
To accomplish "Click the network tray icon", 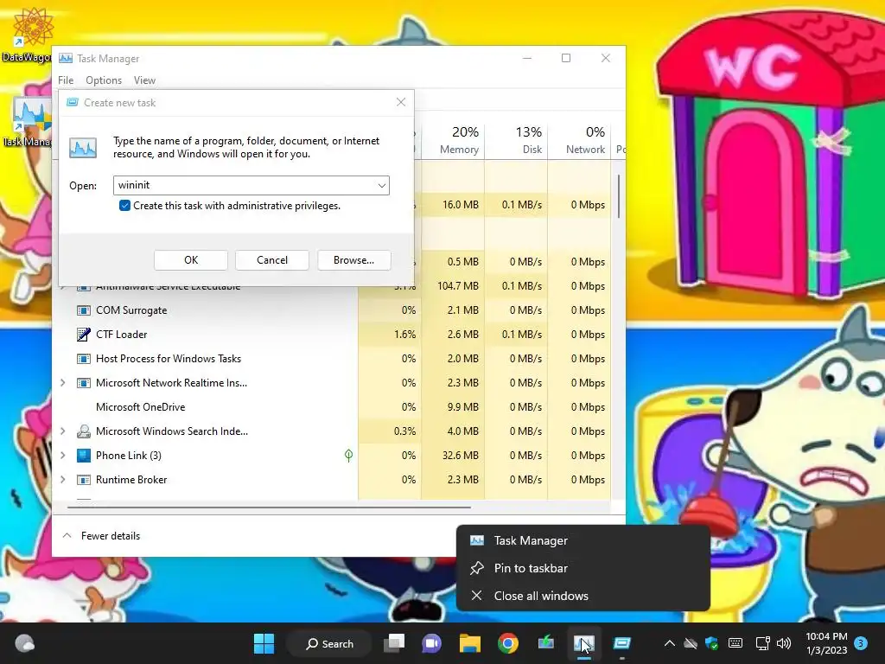I will pyautogui.click(x=762, y=643).
